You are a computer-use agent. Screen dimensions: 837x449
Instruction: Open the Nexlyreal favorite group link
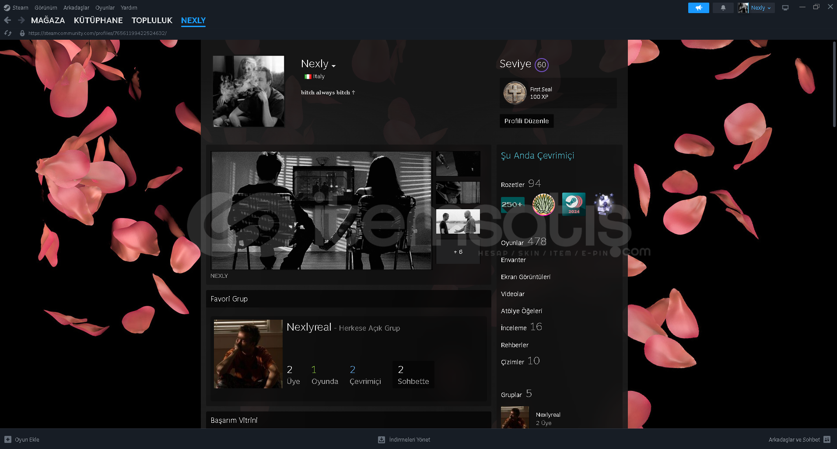coord(309,327)
